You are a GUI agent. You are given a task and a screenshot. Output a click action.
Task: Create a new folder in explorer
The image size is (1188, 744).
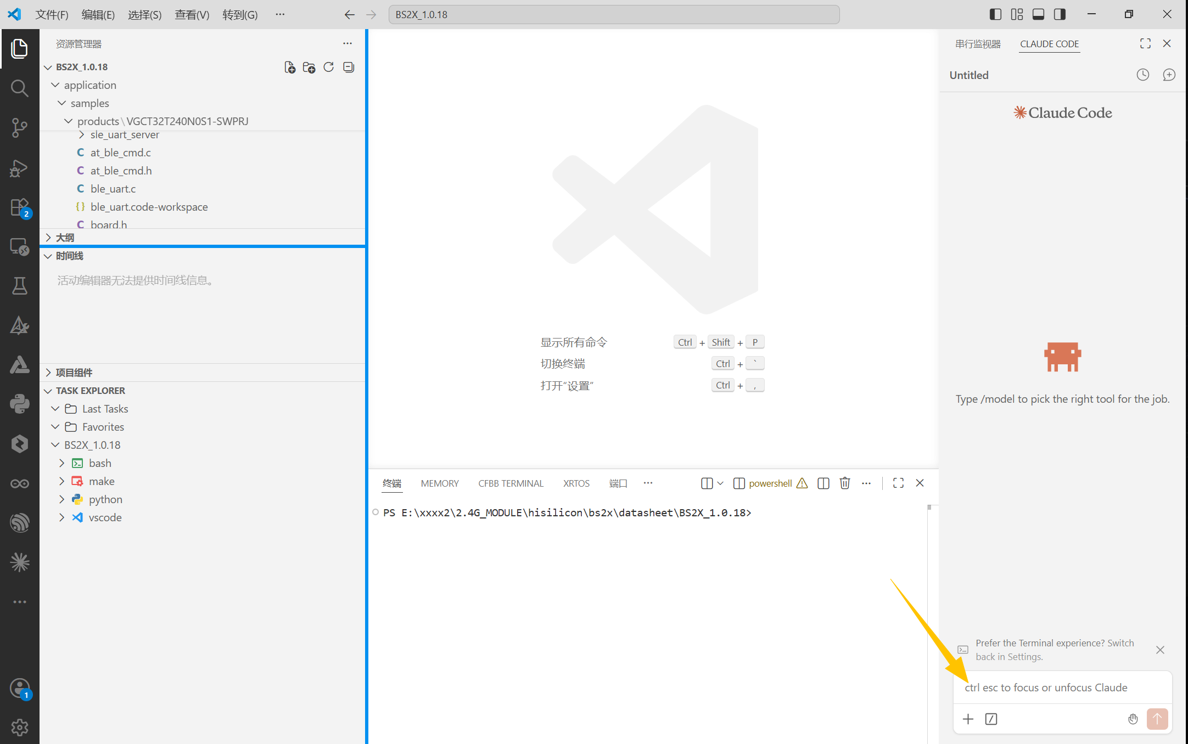point(309,67)
